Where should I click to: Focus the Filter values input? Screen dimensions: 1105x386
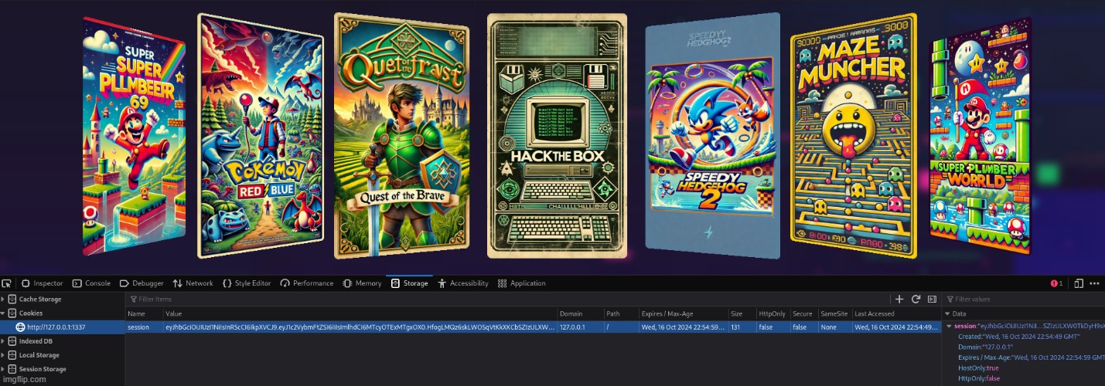click(1023, 299)
